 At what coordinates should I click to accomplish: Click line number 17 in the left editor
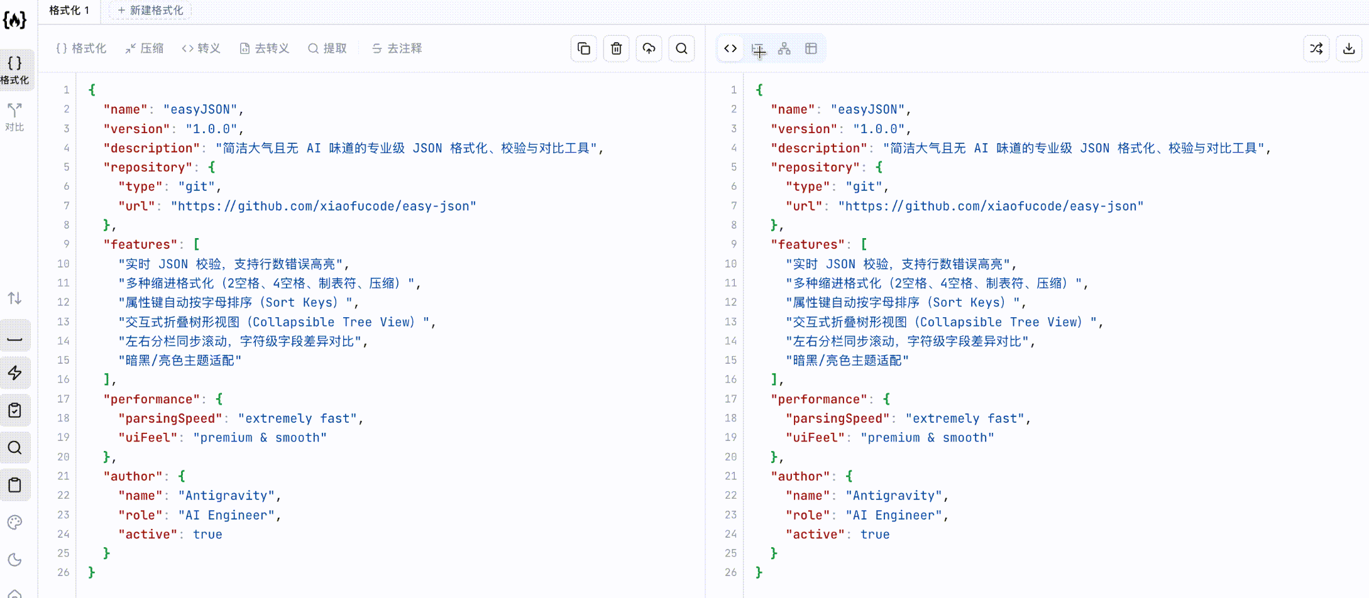(63, 399)
